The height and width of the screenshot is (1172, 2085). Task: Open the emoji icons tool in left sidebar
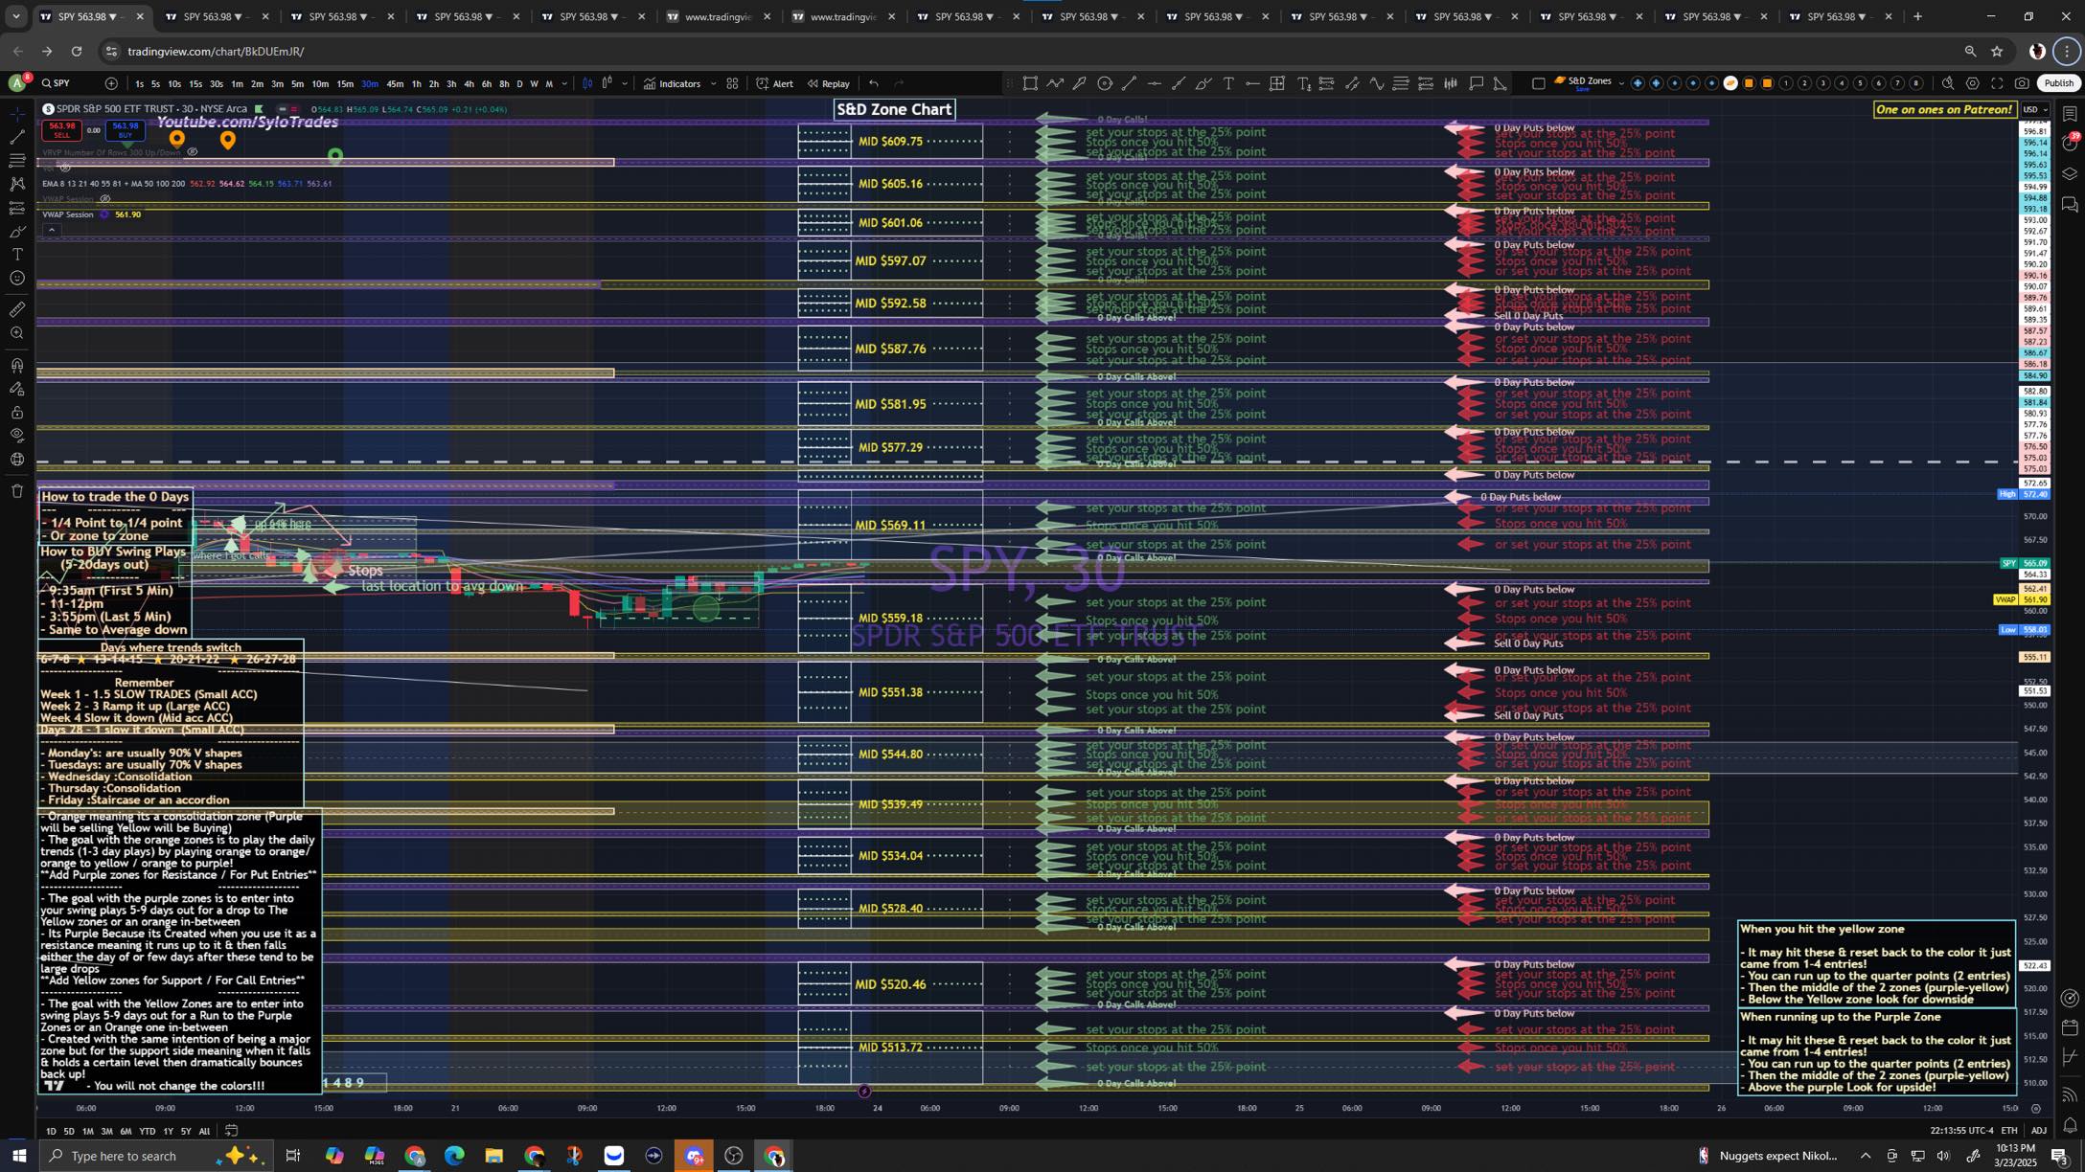coord(17,279)
